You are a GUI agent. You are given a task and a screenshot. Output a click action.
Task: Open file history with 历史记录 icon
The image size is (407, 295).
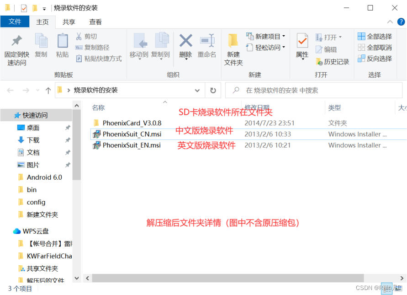332,62
